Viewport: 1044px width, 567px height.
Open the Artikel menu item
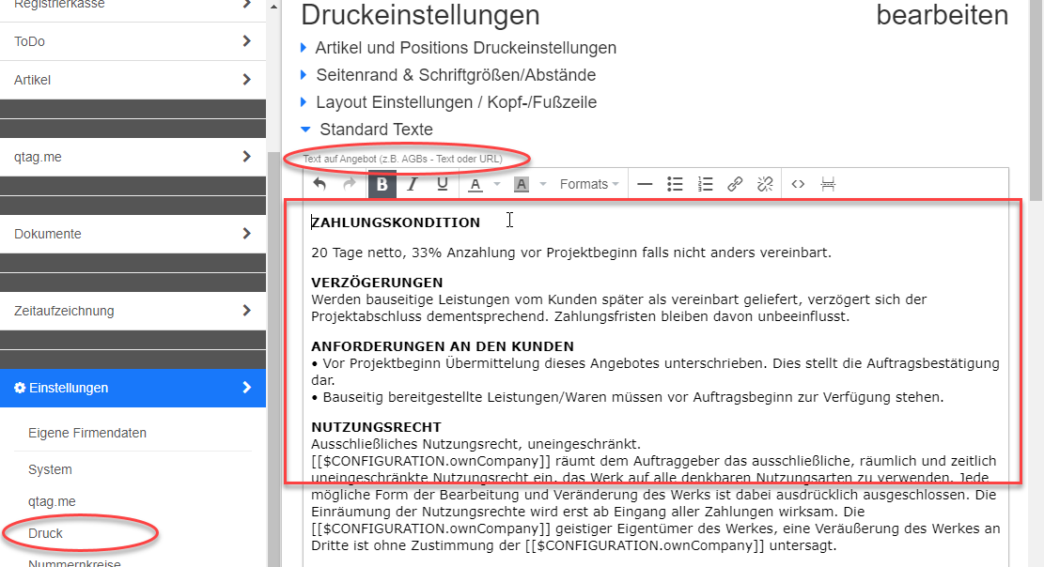133,80
